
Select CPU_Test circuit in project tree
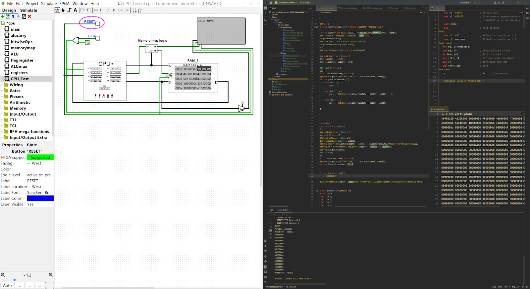(x=20, y=79)
